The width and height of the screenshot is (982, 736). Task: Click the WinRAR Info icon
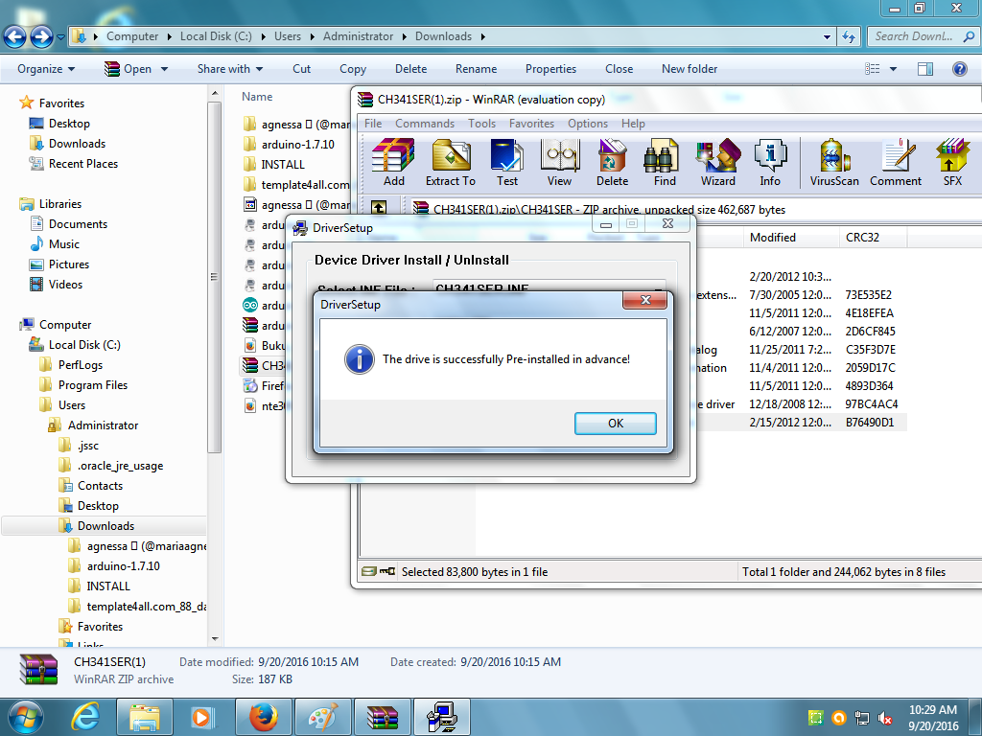coord(770,163)
